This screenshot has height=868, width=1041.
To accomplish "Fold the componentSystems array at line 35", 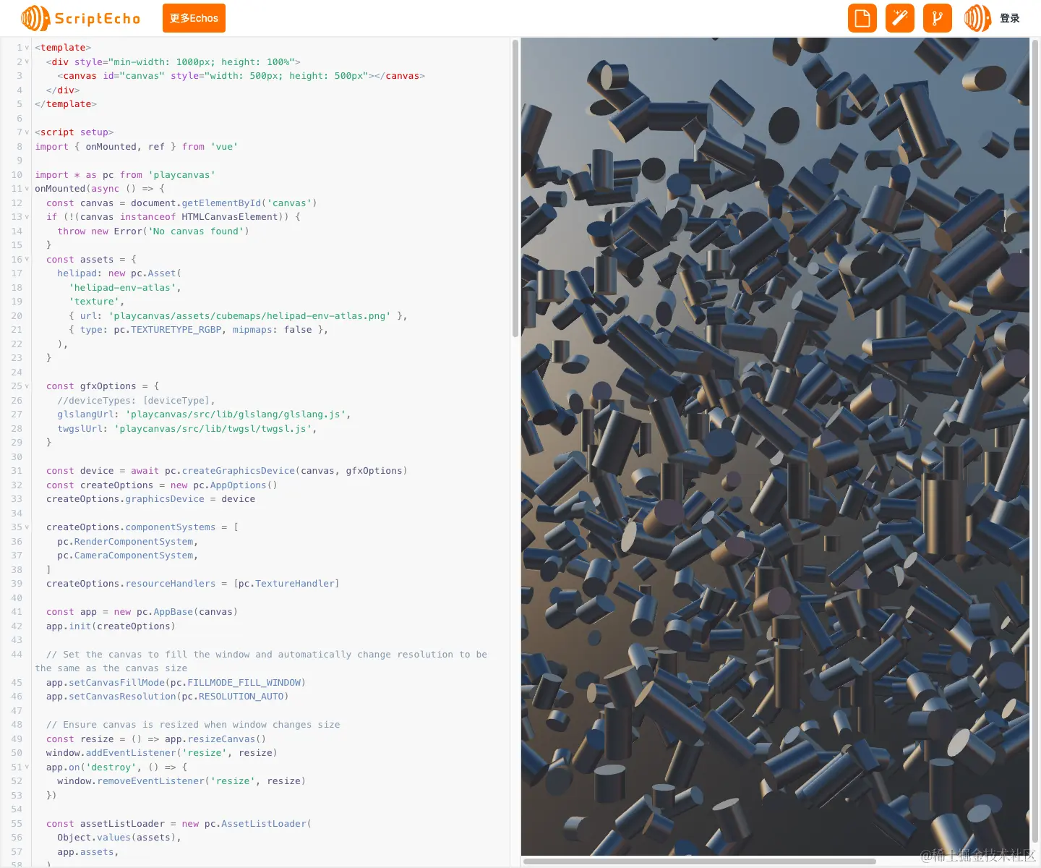I will point(27,527).
